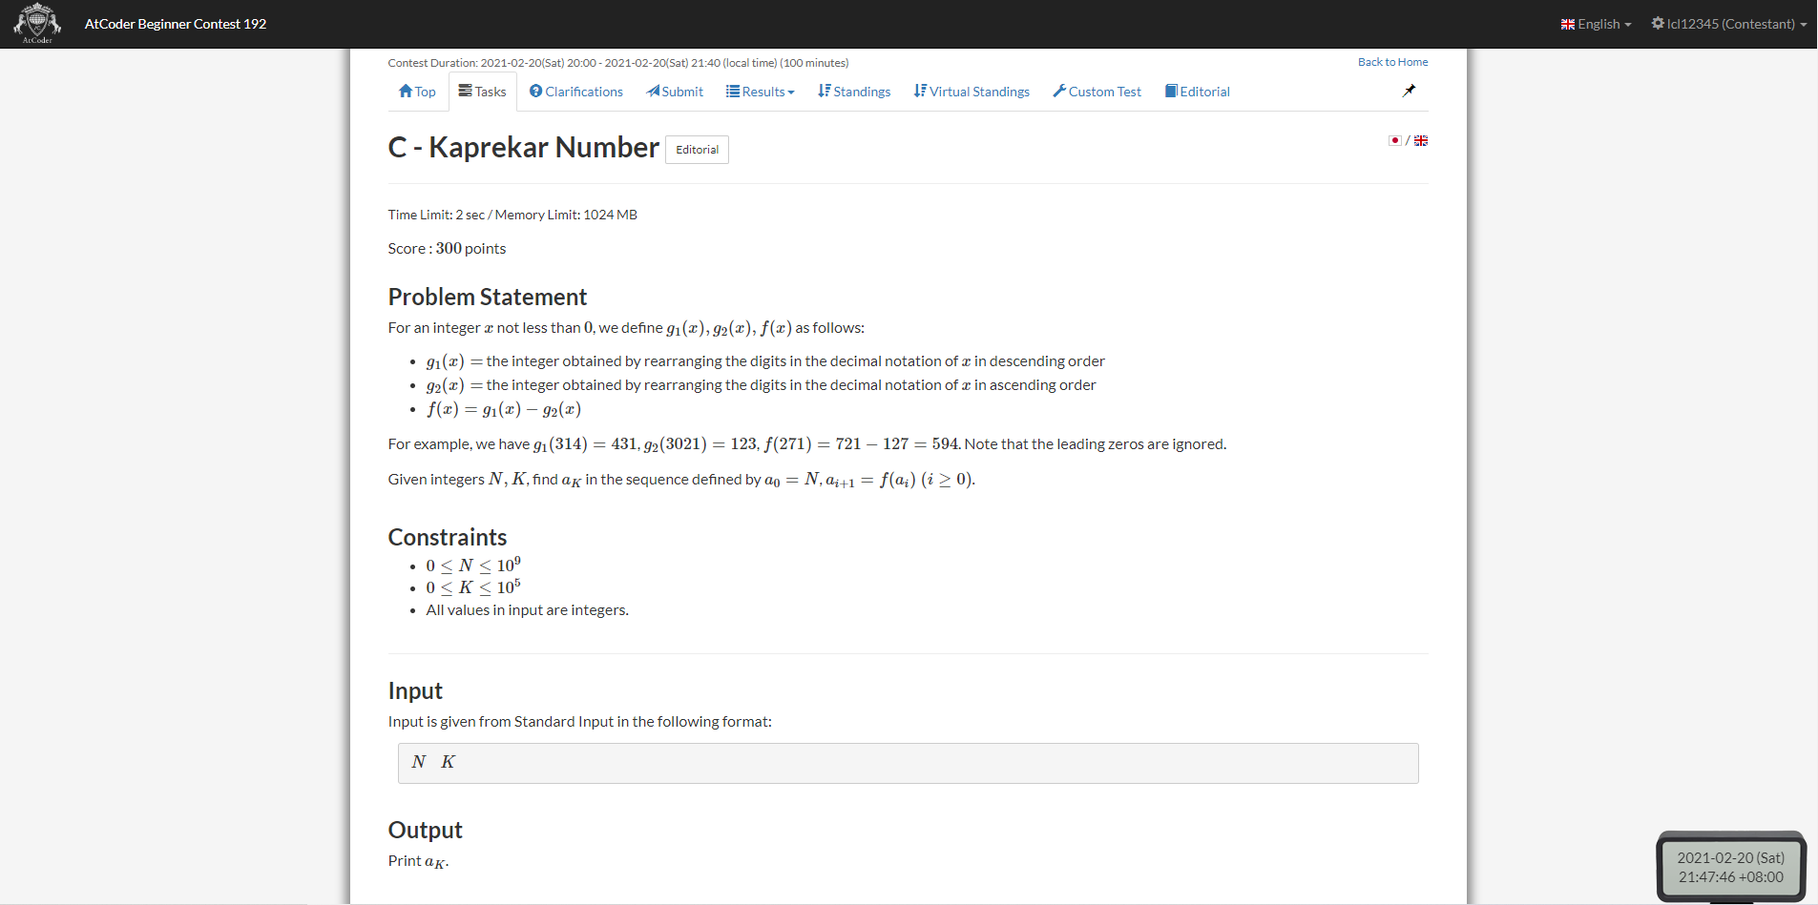Viewport: 1818px width, 905px height.
Task: Open AtCoder Beginner Contest 192 home link
Action: point(176,24)
